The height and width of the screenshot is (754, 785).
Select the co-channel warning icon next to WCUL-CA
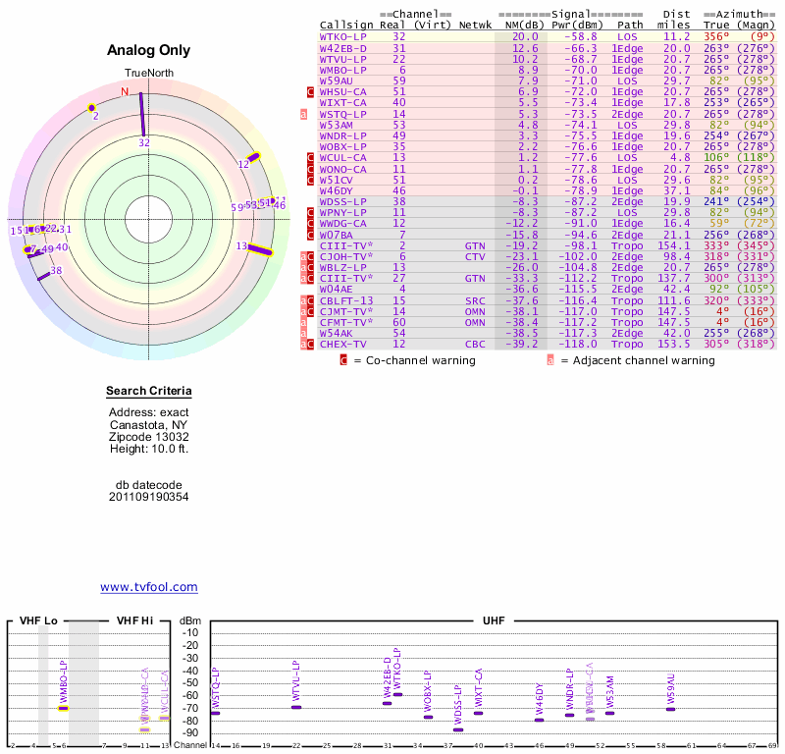(x=311, y=157)
